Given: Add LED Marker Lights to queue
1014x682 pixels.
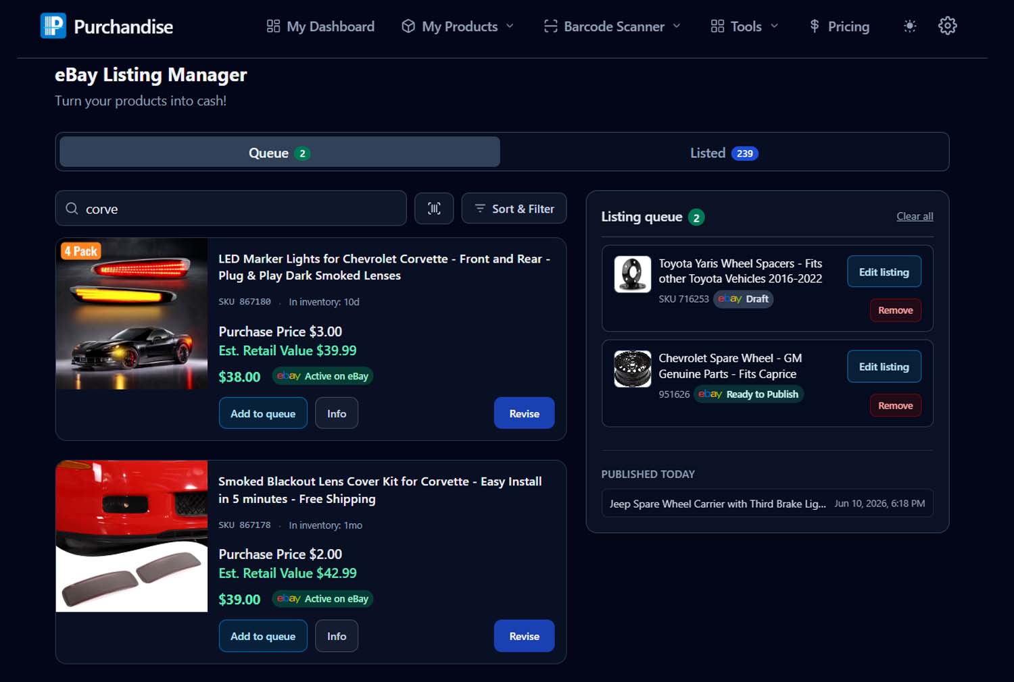Looking at the screenshot, I should coord(263,413).
